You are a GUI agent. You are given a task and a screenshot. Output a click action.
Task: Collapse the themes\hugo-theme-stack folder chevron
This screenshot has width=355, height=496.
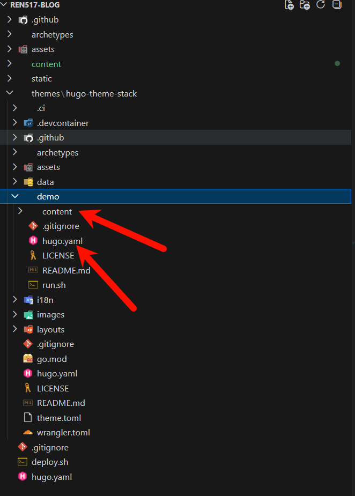[x=9, y=93]
